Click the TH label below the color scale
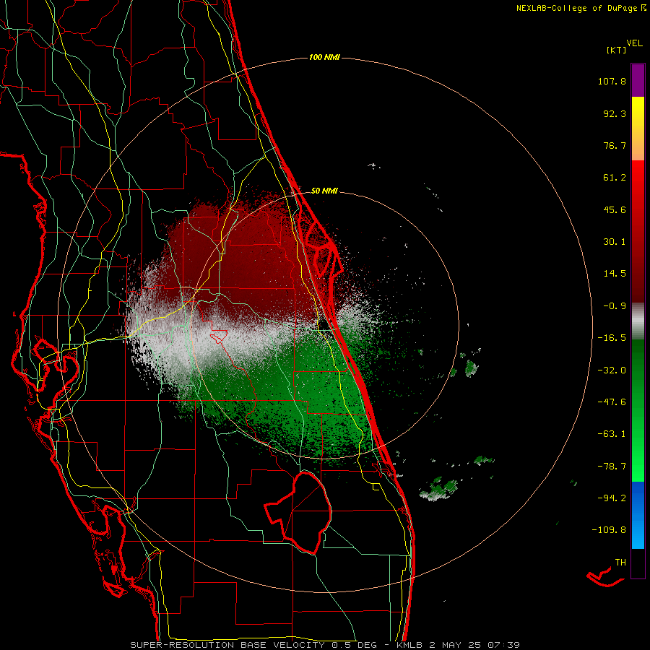 click(x=620, y=563)
